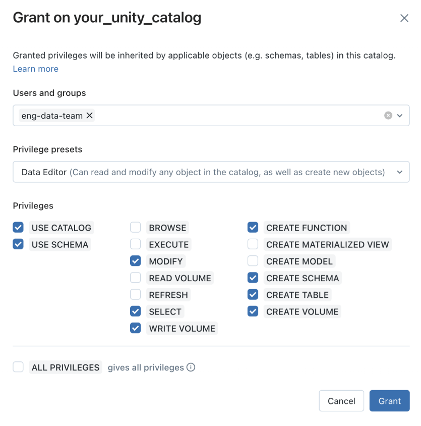Open the Learn more link
Screen dimensions: 421x426
35,69
